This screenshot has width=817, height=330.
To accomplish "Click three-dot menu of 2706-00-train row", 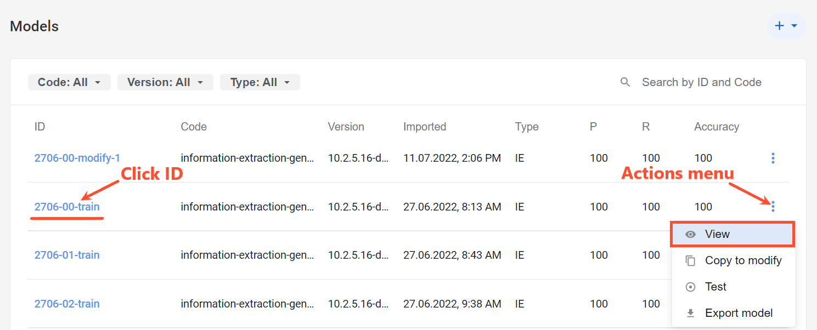I will click(x=773, y=207).
